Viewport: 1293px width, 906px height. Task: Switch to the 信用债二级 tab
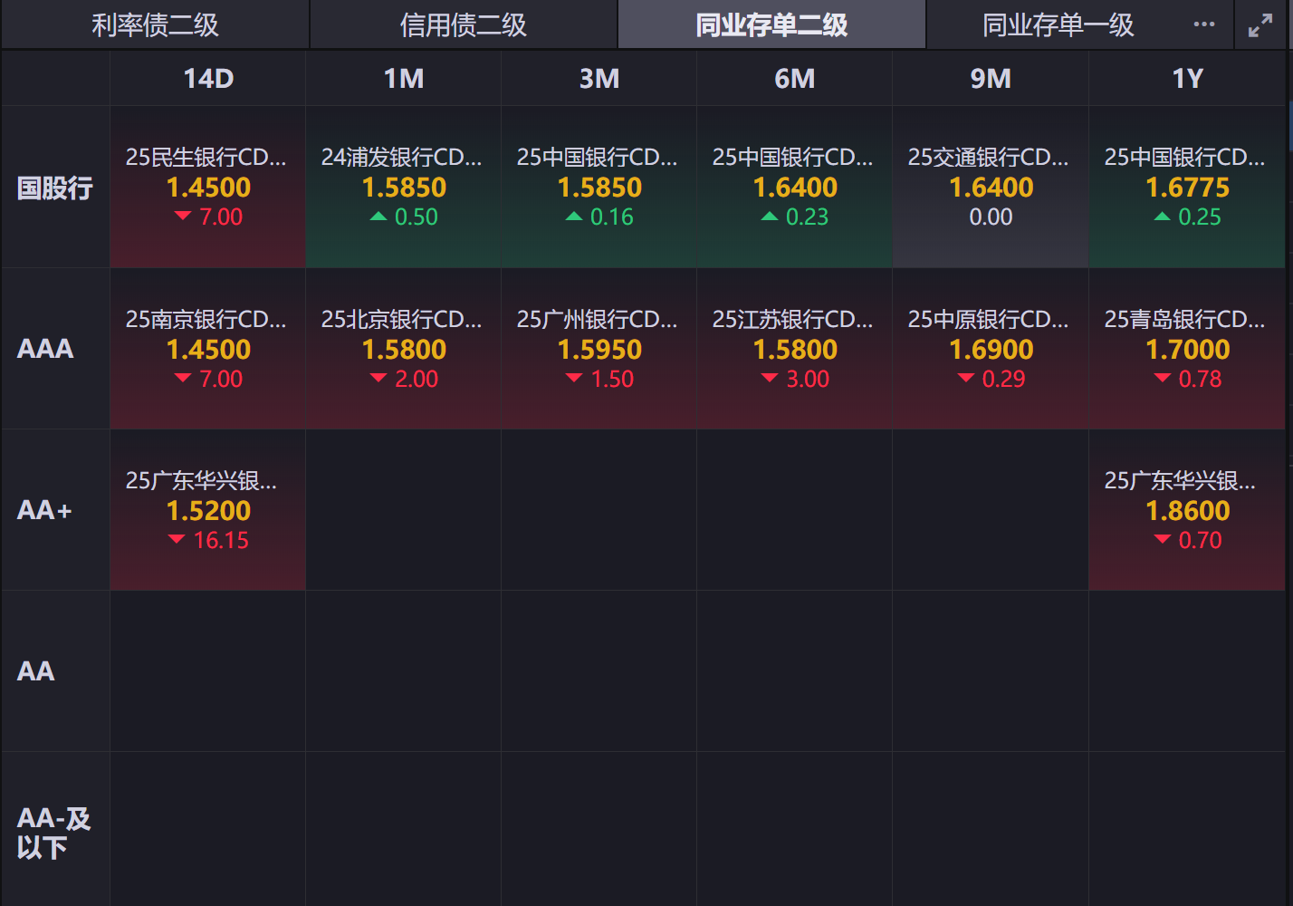(464, 24)
